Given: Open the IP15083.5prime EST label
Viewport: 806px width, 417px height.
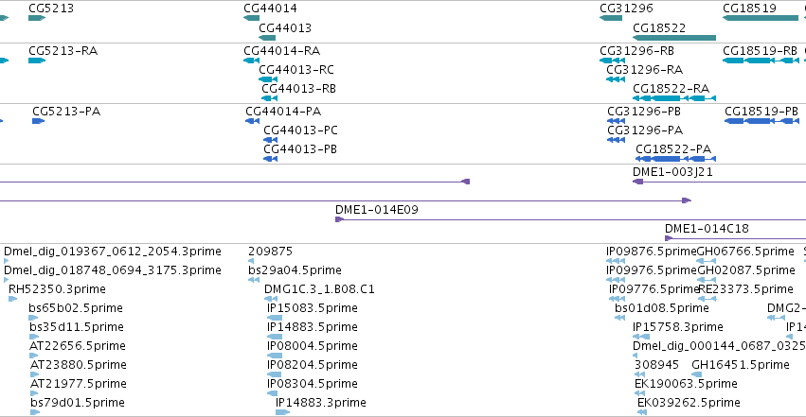Looking at the screenshot, I should [x=312, y=307].
